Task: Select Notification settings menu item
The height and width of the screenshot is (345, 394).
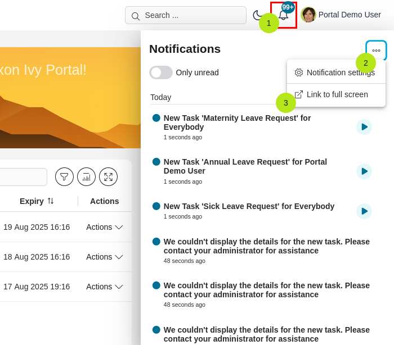Action: tap(340, 72)
